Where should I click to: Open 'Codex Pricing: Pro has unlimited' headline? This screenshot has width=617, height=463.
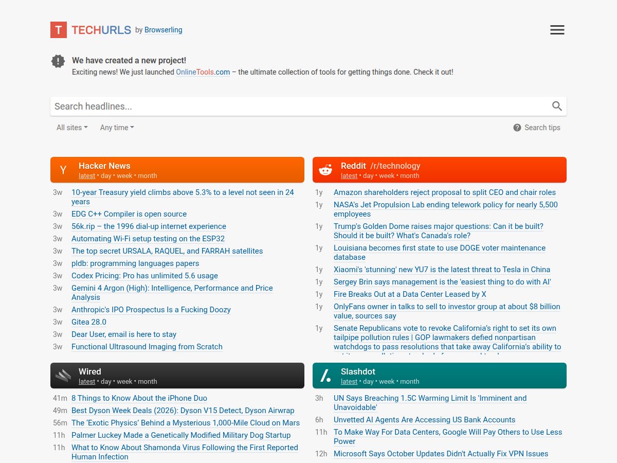[144, 276]
